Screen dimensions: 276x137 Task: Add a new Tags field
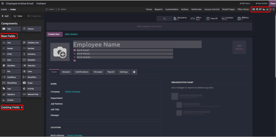[11, 89]
